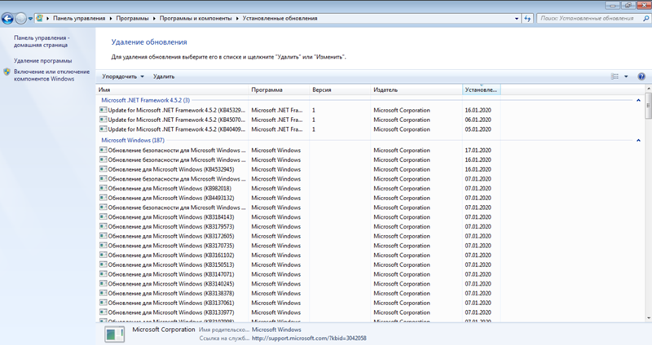Click the install date 05.01.2020 cell
The height and width of the screenshot is (345, 652).
point(478,129)
